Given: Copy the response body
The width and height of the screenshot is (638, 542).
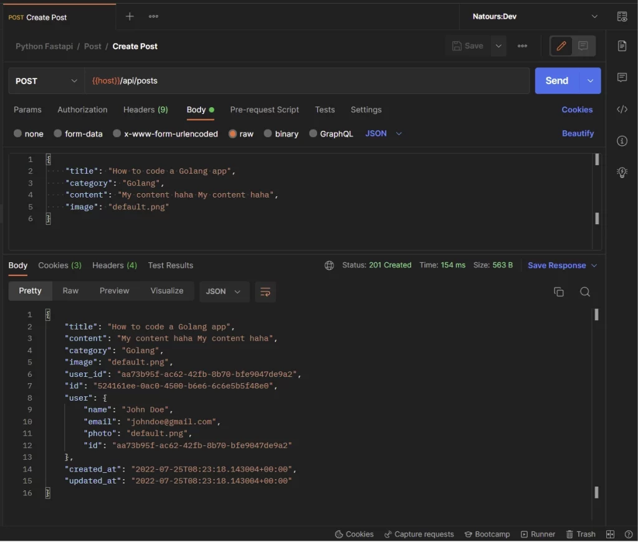Looking at the screenshot, I should 559,292.
